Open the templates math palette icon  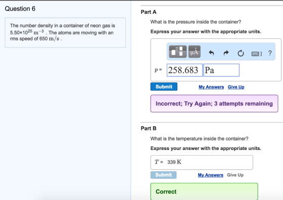(178, 52)
